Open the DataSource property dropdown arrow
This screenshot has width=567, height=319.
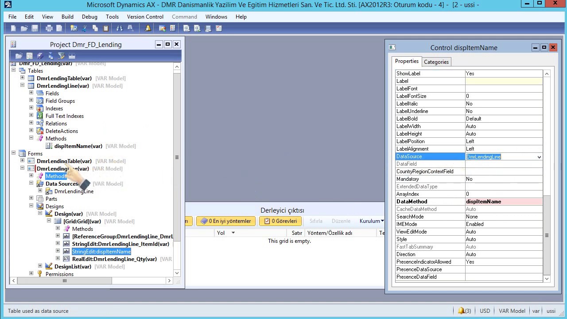(539, 157)
